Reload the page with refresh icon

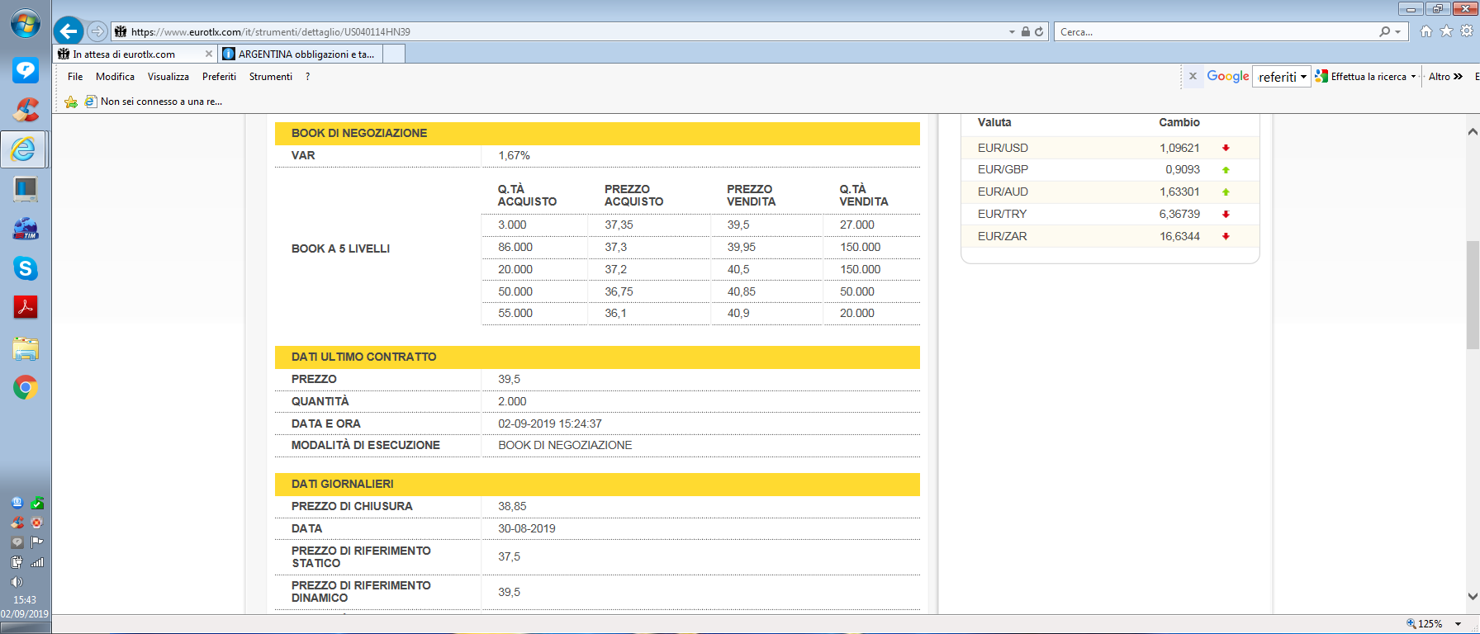1039,31
